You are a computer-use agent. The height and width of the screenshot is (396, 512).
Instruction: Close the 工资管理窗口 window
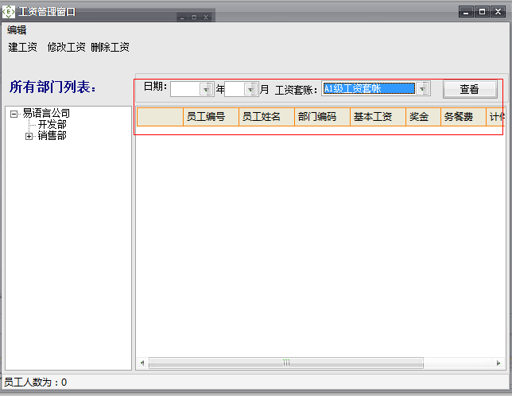tap(498, 12)
